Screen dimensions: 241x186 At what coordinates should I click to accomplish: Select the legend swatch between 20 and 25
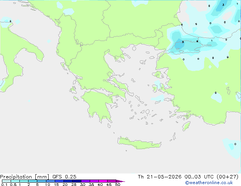click(68, 181)
